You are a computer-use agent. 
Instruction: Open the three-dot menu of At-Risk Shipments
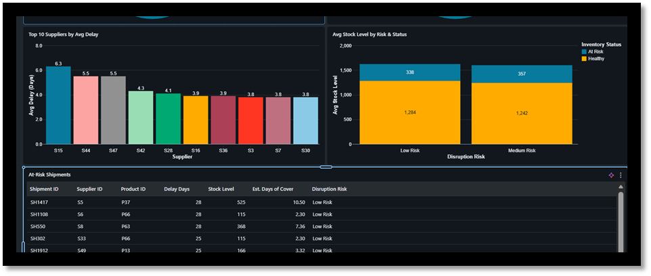(621, 175)
